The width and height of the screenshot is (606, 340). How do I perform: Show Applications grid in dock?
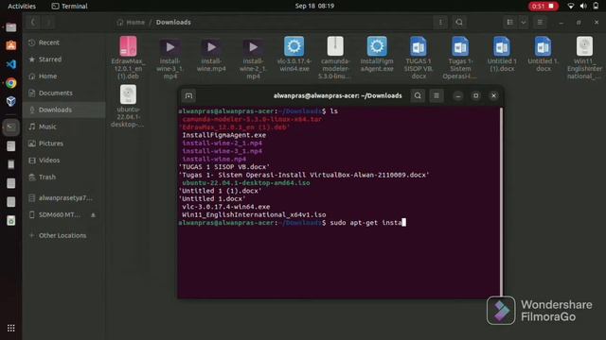coord(11,328)
